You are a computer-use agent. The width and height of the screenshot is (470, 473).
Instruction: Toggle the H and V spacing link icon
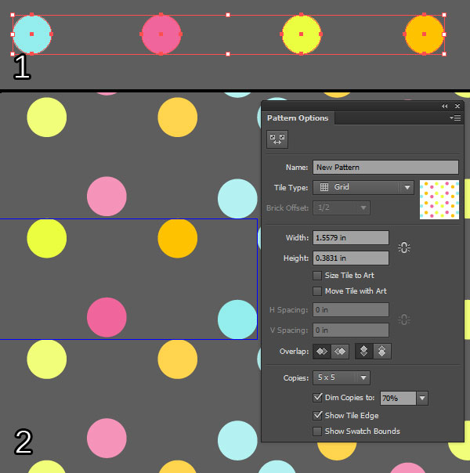point(404,320)
